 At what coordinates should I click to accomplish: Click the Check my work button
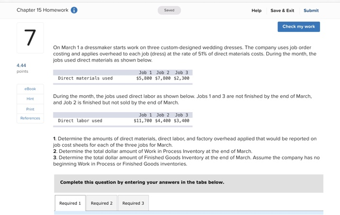[299, 27]
